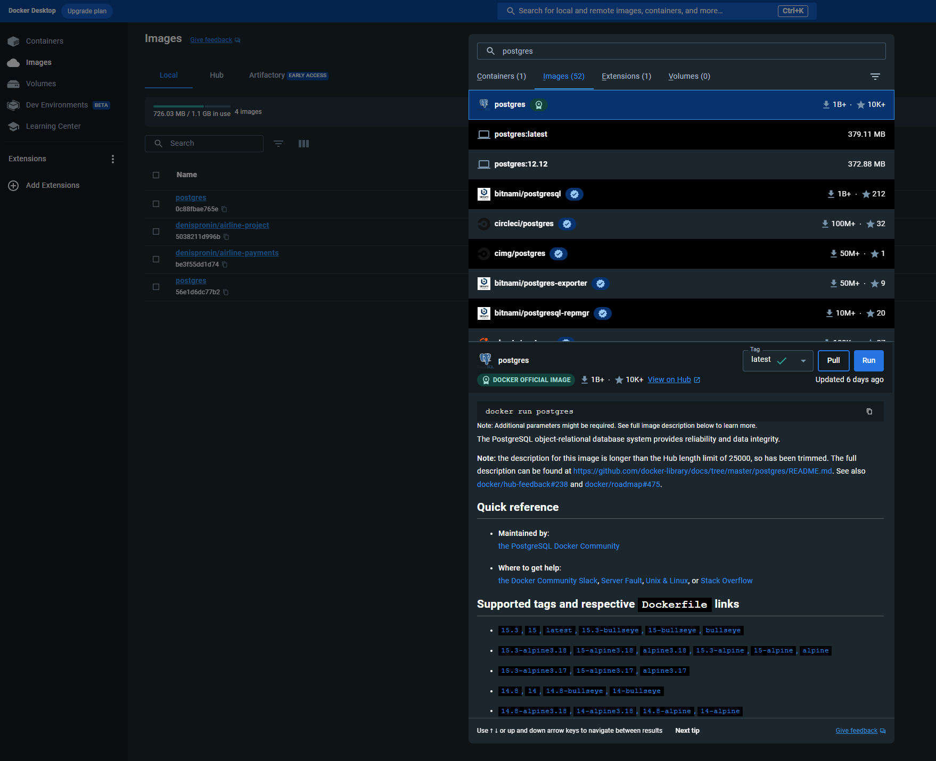Click the Docker Official Image badge beside postgres result
The image size is (936, 761).
coord(539,105)
